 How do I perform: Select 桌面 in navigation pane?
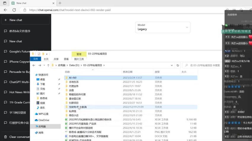click(x=41, y=79)
